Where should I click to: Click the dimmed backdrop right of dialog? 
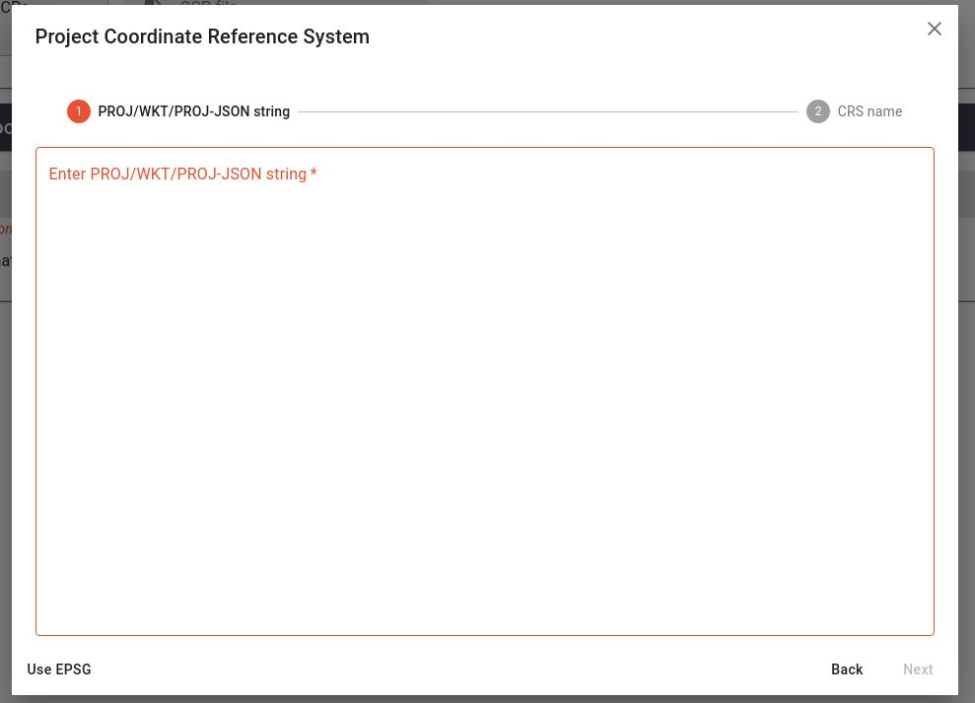(x=966, y=444)
